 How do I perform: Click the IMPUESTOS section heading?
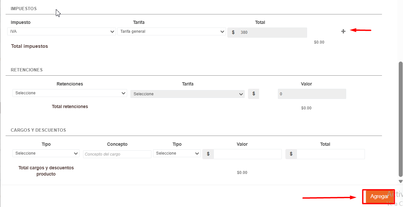point(24,9)
